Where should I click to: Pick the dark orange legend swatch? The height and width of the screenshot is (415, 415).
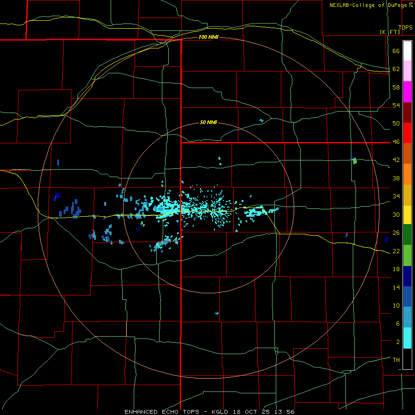(407, 154)
